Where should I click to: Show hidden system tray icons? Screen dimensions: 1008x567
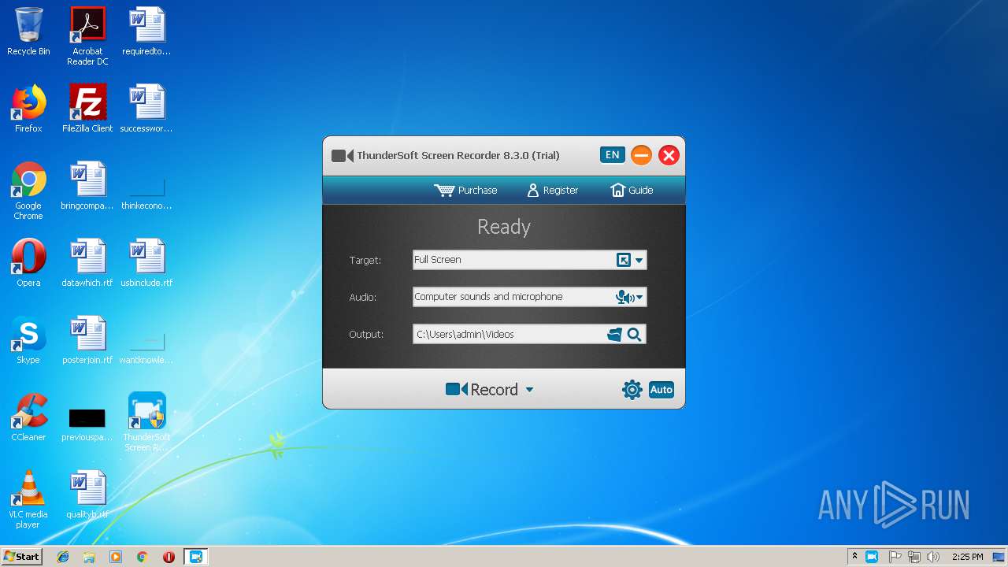point(854,556)
